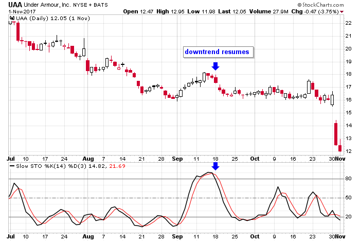Click the blue arrow in the stochastic panel
This screenshot has width=360, height=241.
[215, 166]
